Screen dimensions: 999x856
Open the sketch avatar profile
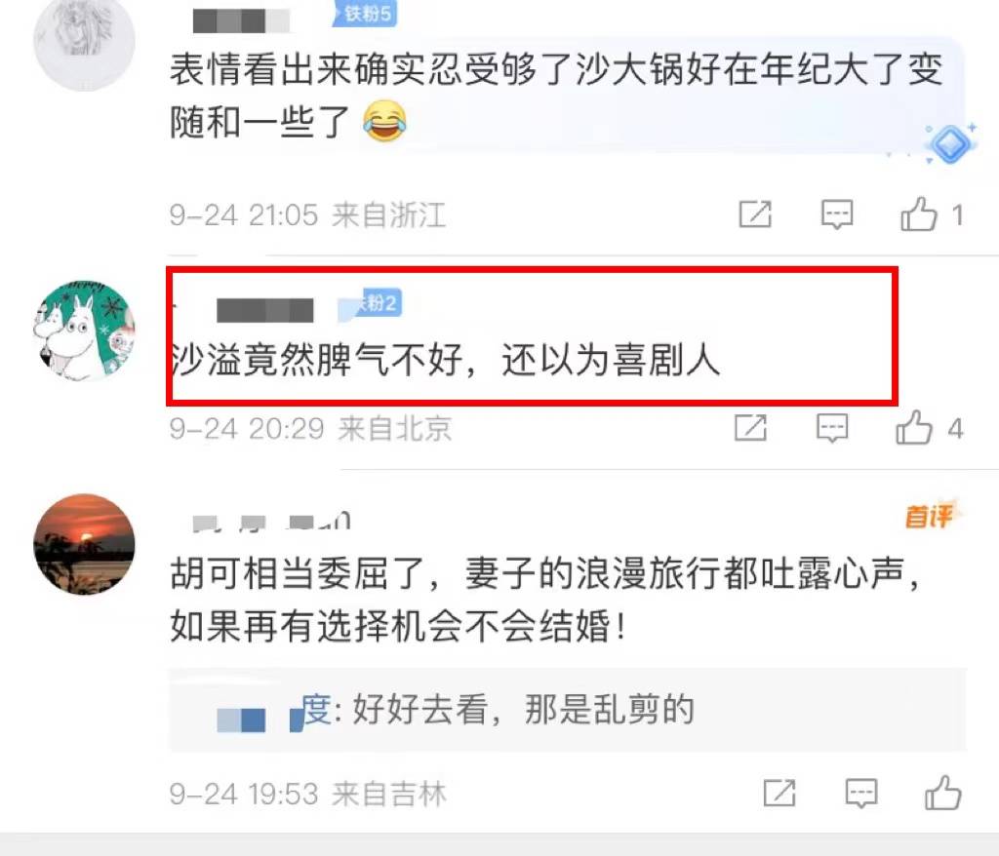pyautogui.click(x=84, y=41)
